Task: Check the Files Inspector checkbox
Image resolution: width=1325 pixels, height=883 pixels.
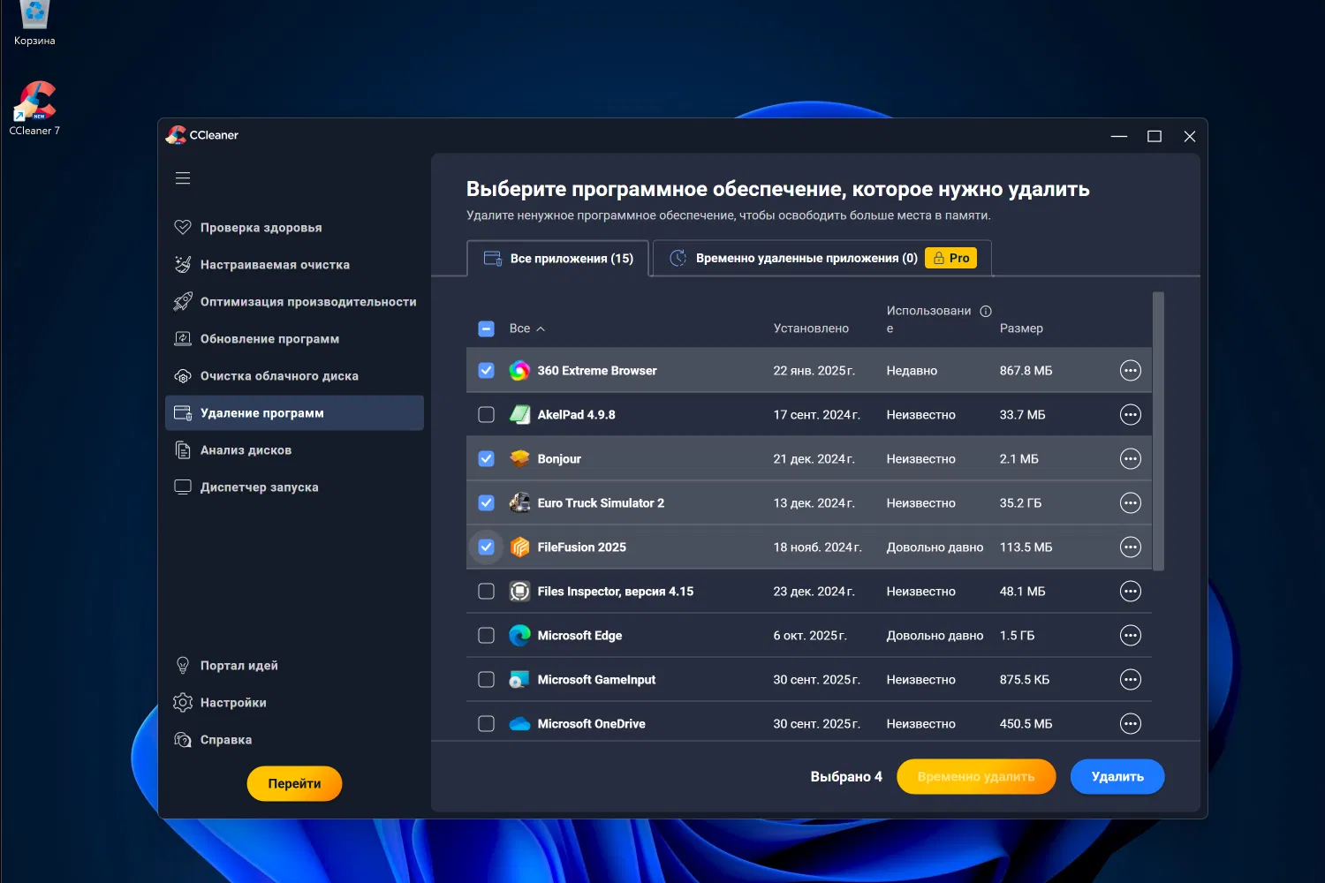Action: (486, 592)
